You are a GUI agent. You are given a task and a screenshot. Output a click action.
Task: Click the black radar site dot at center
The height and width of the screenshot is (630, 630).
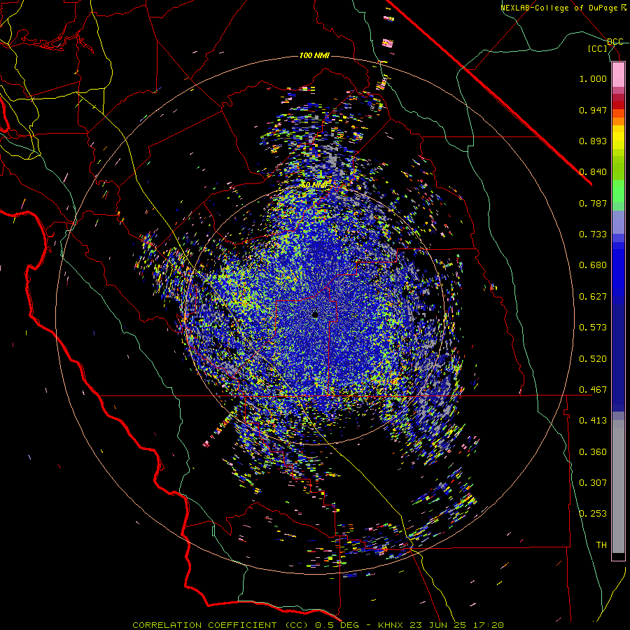point(315,314)
